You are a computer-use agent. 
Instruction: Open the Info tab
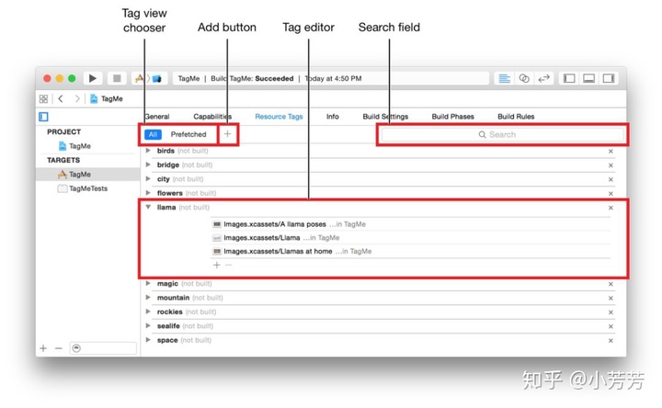click(x=332, y=117)
